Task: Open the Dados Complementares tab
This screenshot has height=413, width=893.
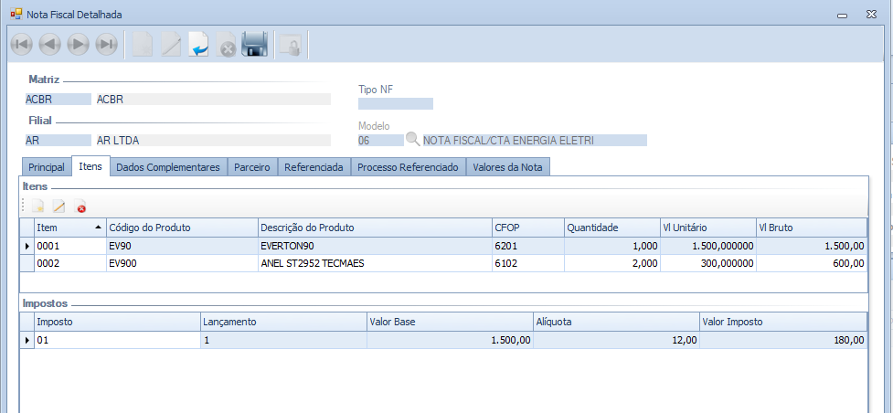Action: tap(168, 167)
